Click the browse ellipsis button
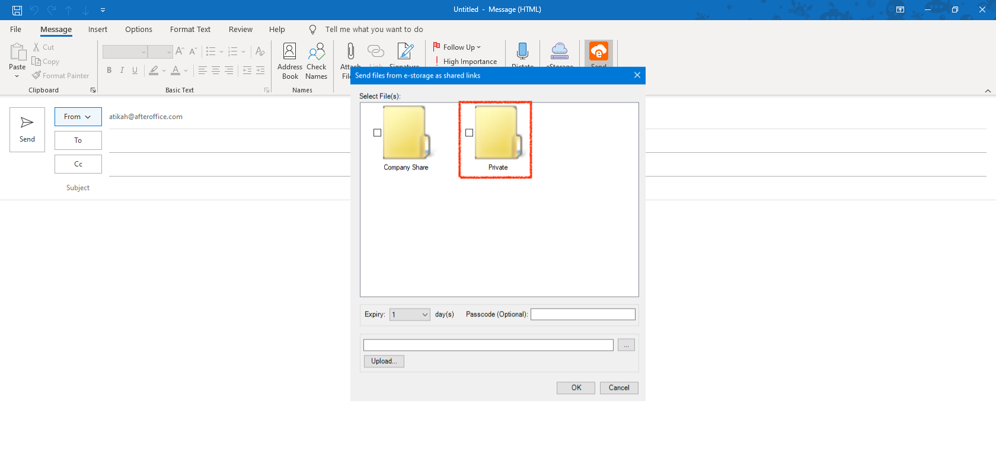The width and height of the screenshot is (996, 468). [626, 345]
